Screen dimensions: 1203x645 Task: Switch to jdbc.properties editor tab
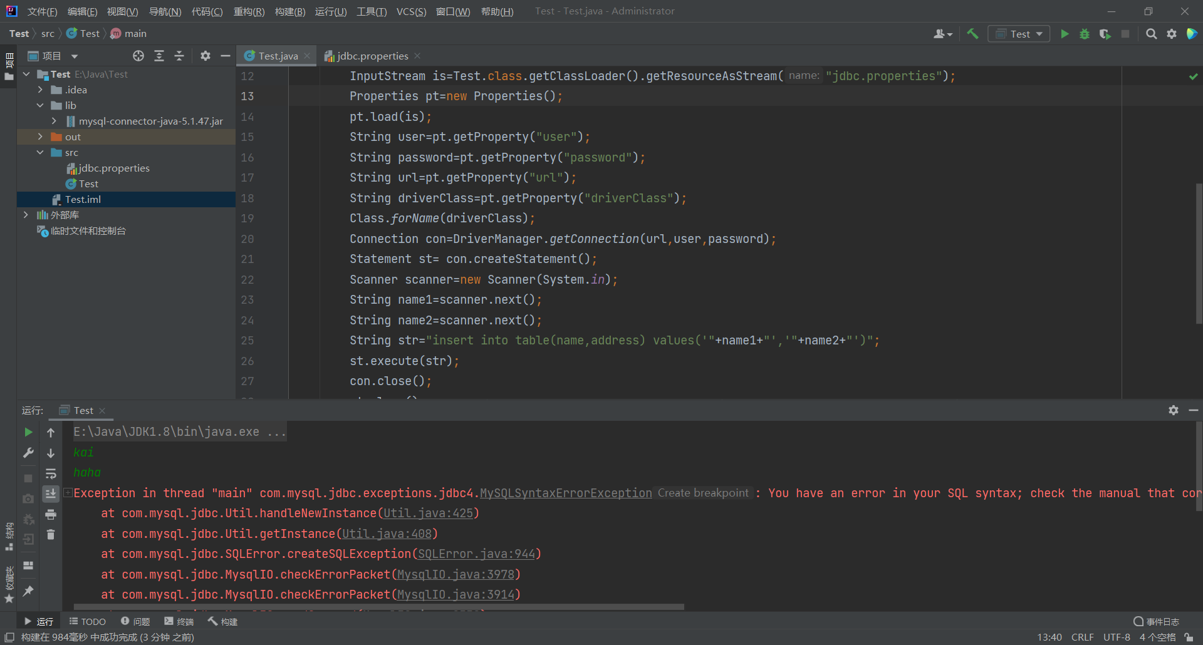click(372, 56)
